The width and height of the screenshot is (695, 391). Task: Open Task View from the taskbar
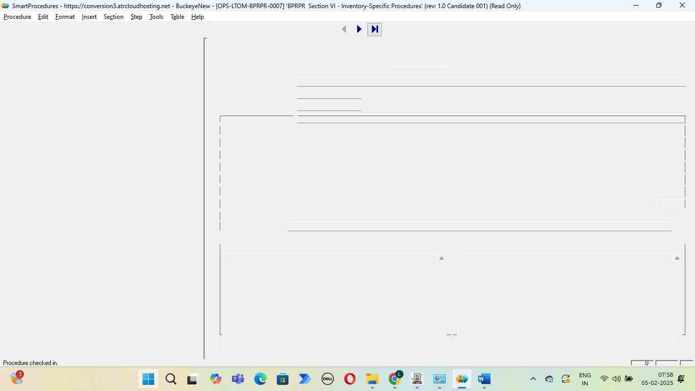pyautogui.click(x=192, y=379)
